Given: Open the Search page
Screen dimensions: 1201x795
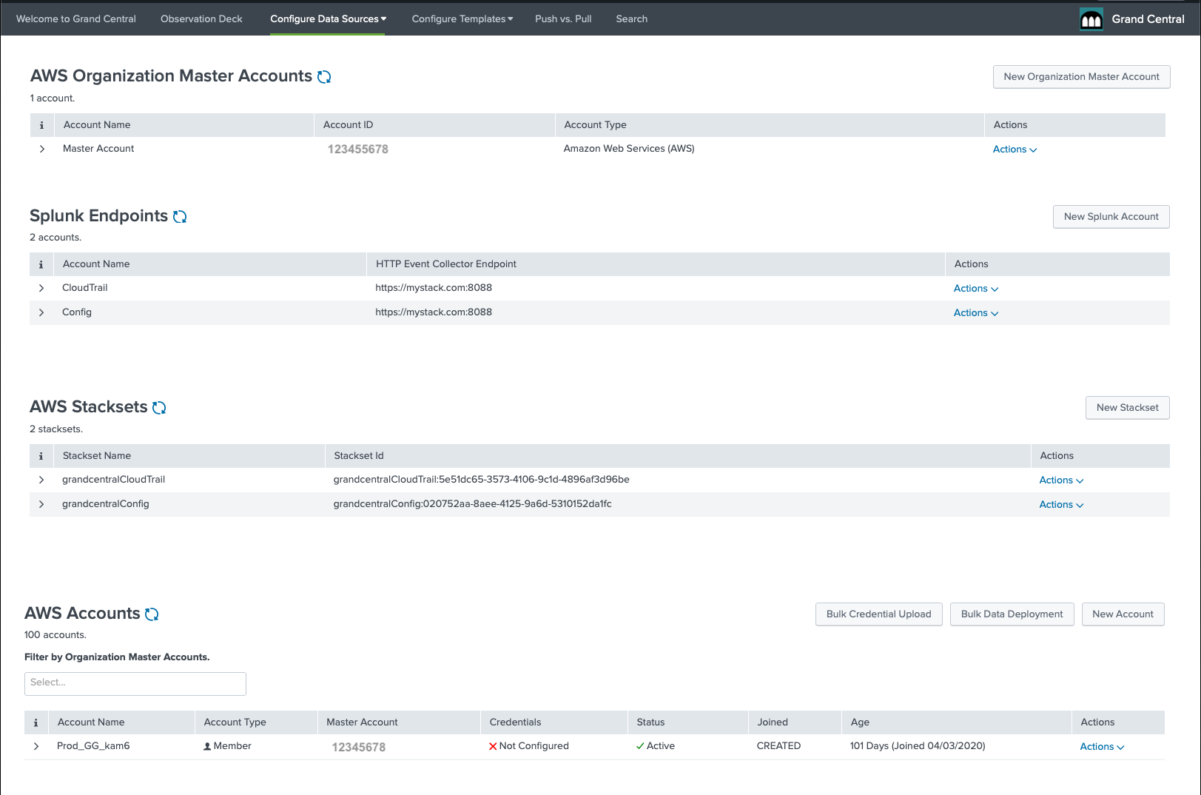Looking at the screenshot, I should 631,19.
